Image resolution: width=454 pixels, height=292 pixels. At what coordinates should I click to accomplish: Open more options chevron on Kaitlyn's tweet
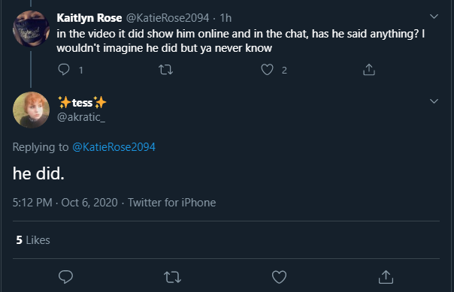(434, 17)
